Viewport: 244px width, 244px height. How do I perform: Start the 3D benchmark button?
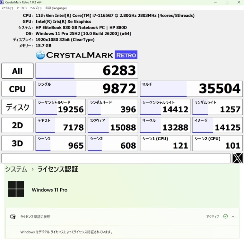tap(17, 143)
